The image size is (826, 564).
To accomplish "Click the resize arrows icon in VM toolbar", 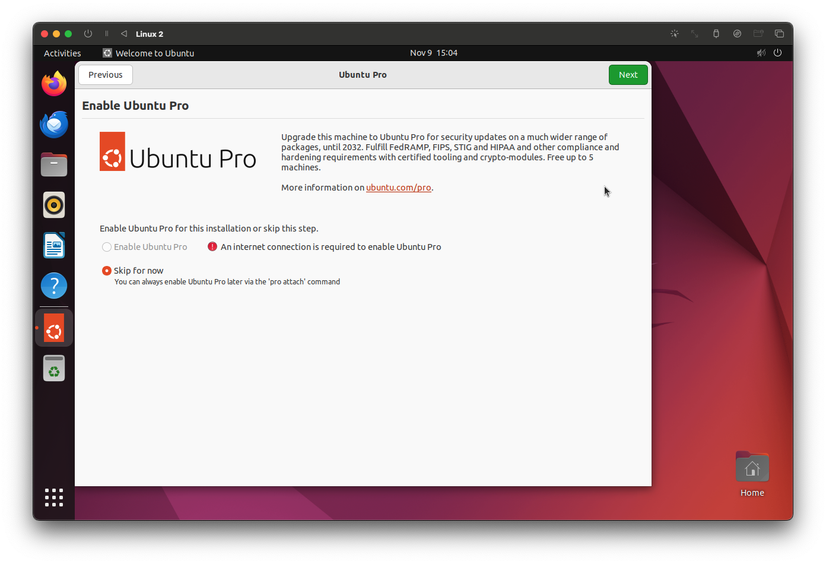I will (x=695, y=34).
